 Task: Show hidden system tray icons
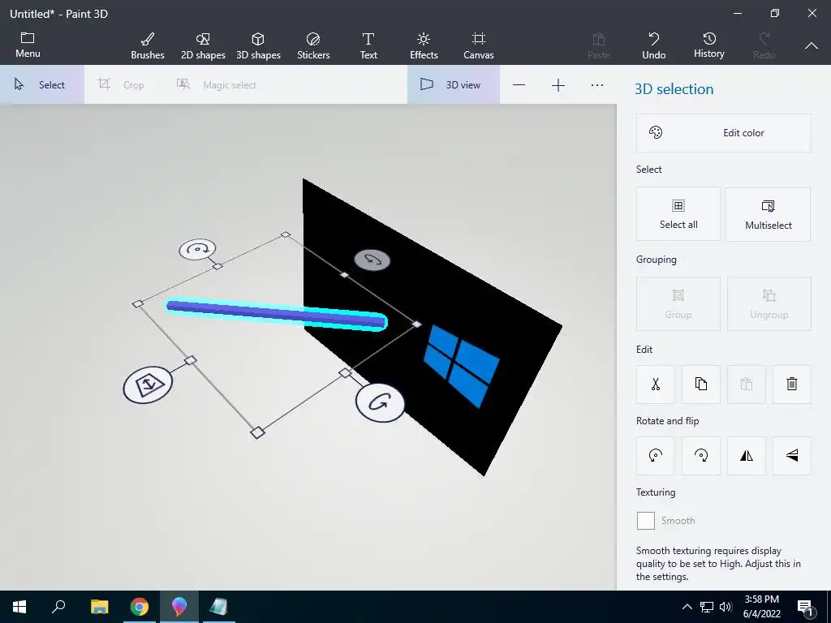(687, 607)
